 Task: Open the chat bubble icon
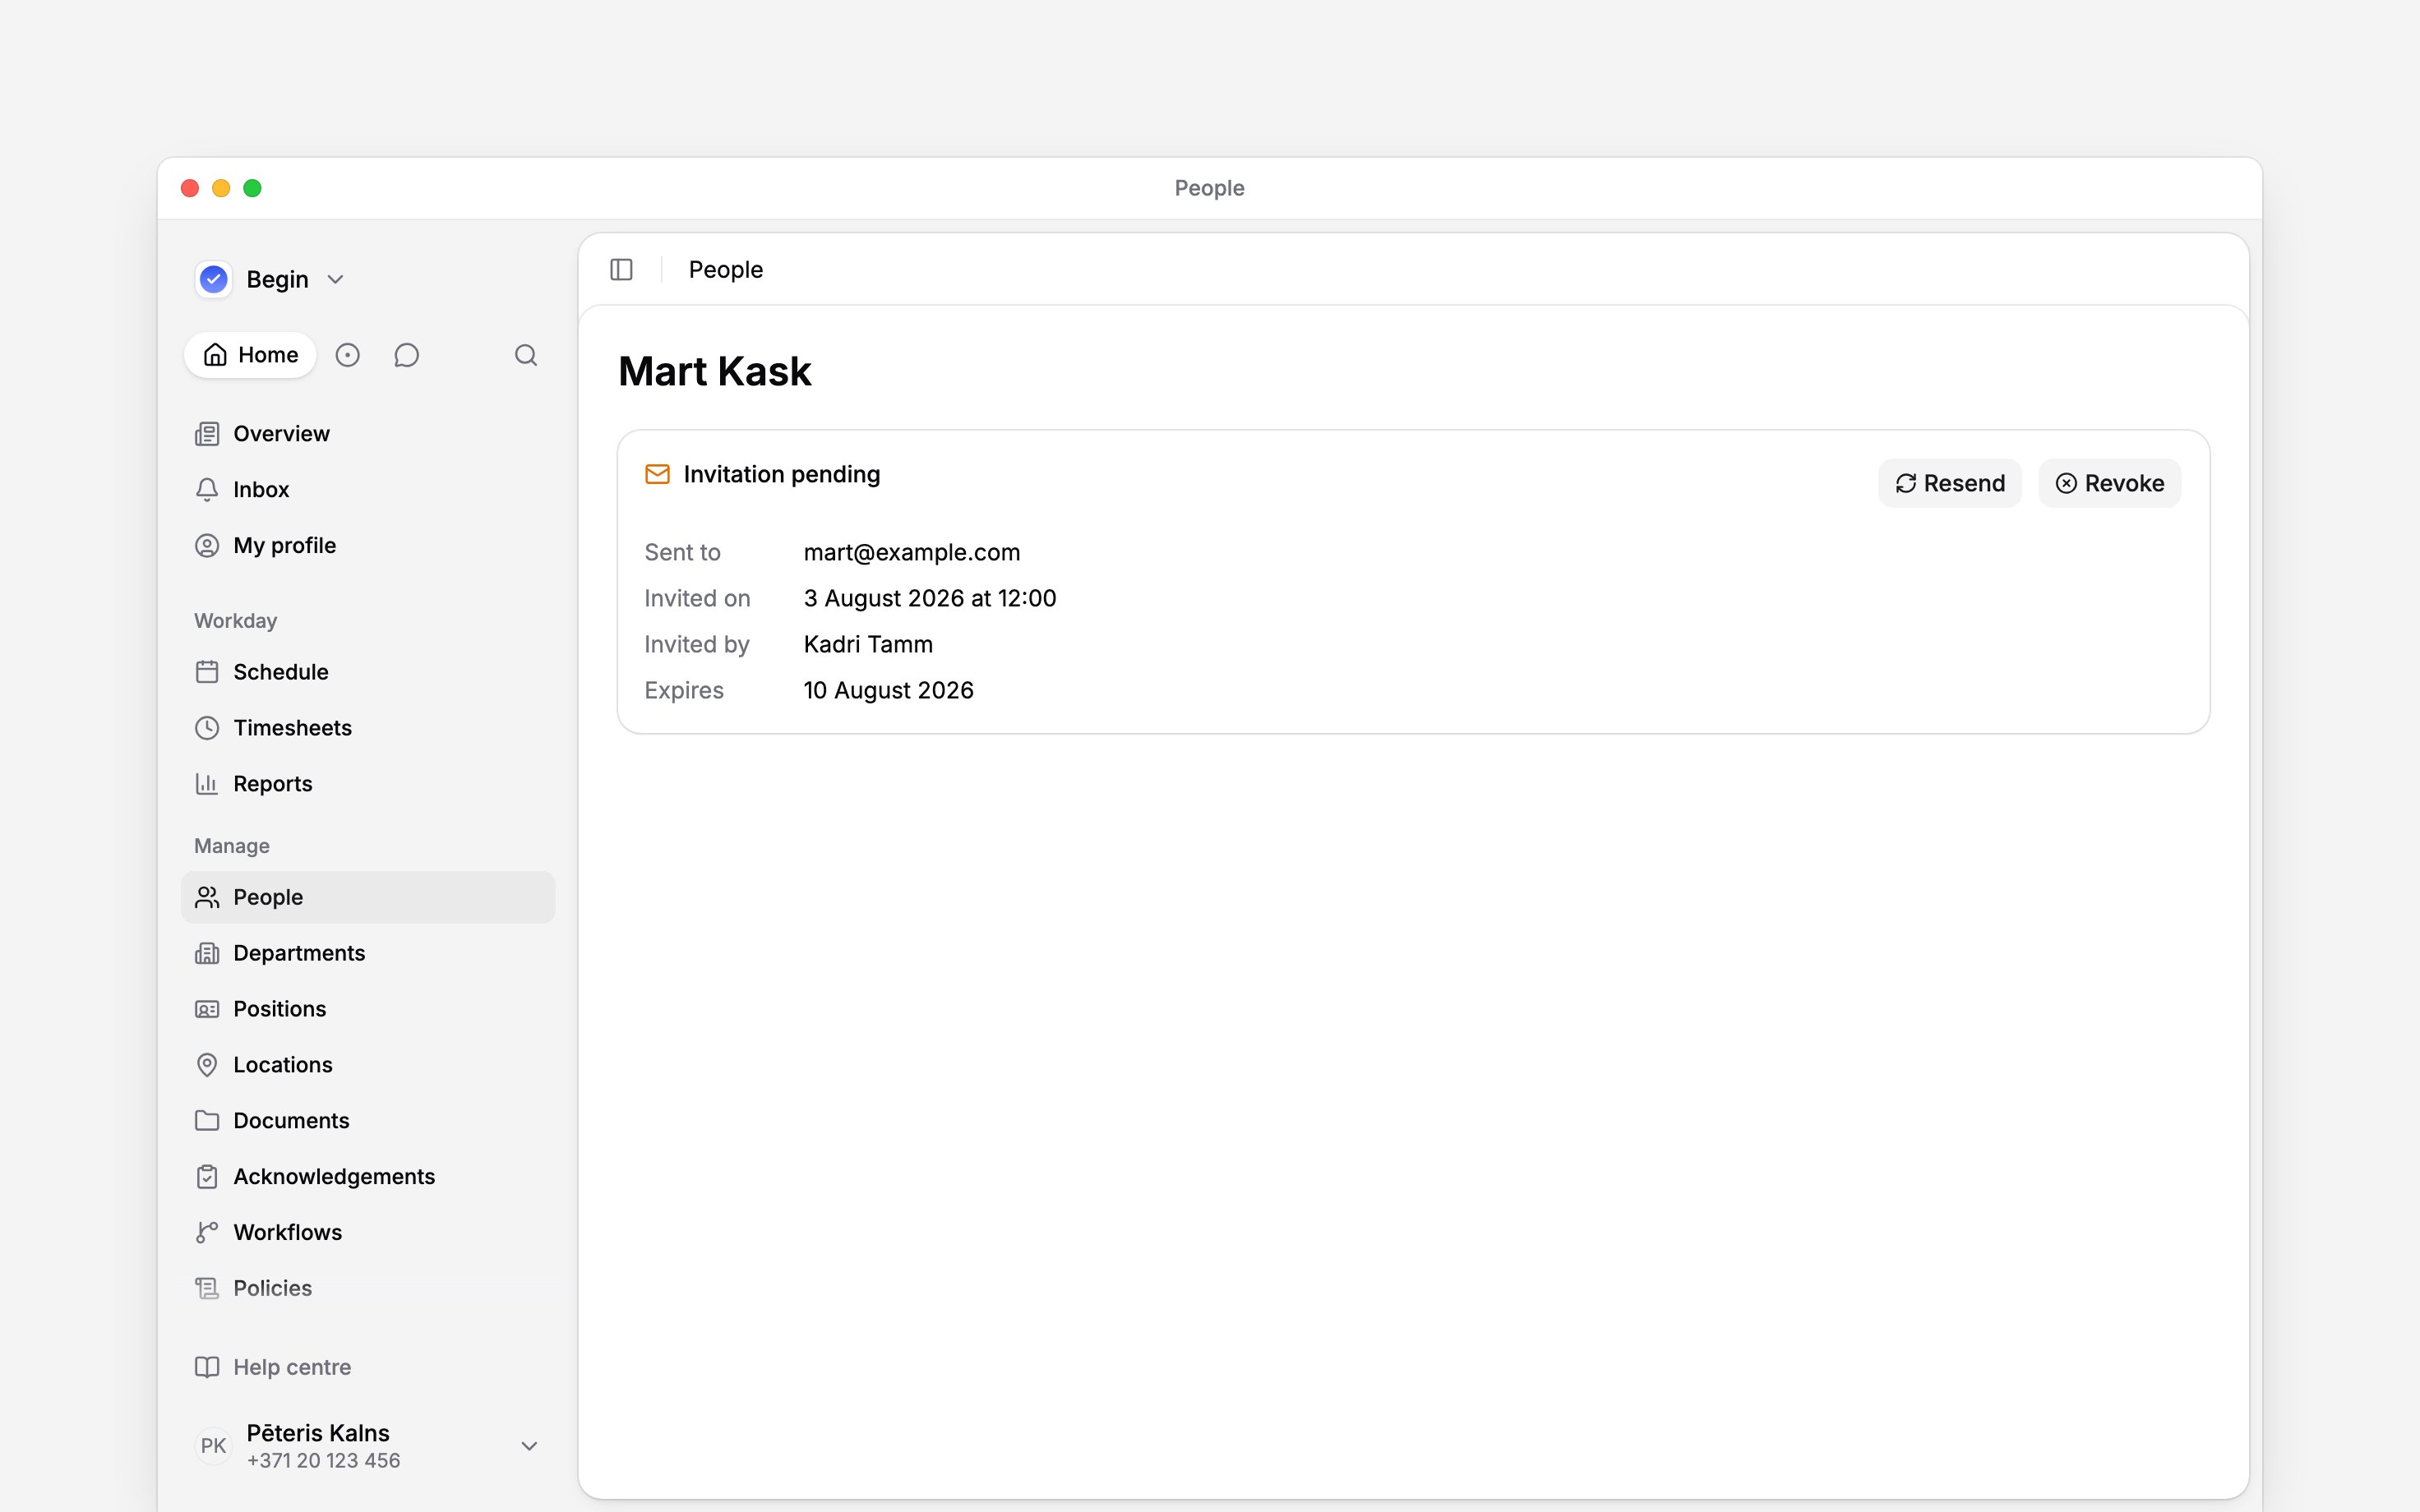click(406, 355)
